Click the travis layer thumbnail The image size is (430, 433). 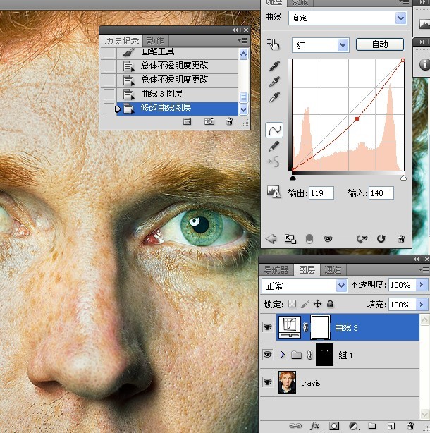click(288, 382)
